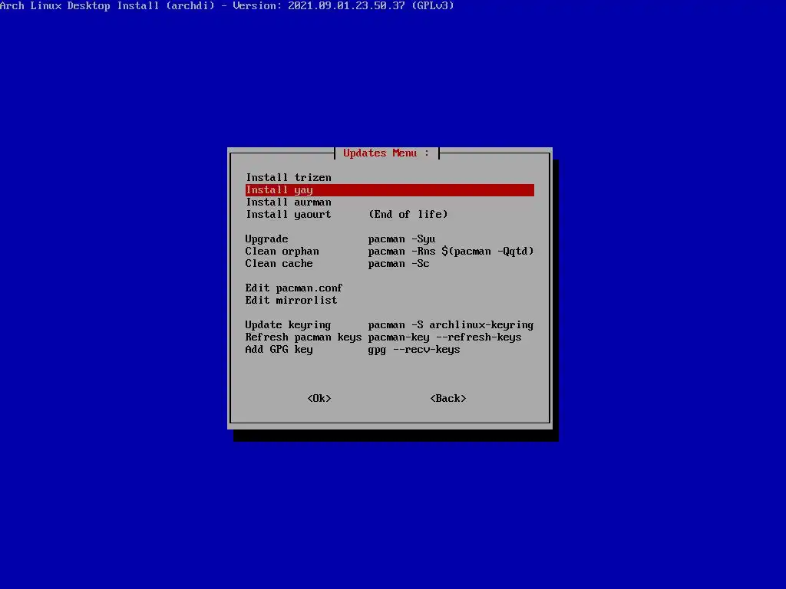This screenshot has height=589, width=786.
Task: Select the Install trizen entry
Action: tap(389, 177)
